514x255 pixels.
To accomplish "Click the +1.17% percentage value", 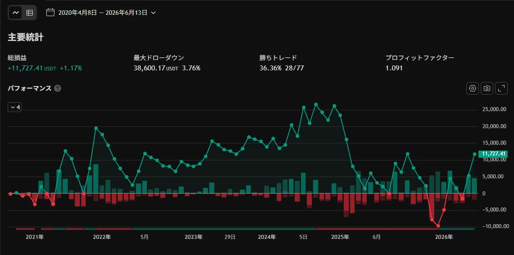I will click(x=71, y=68).
